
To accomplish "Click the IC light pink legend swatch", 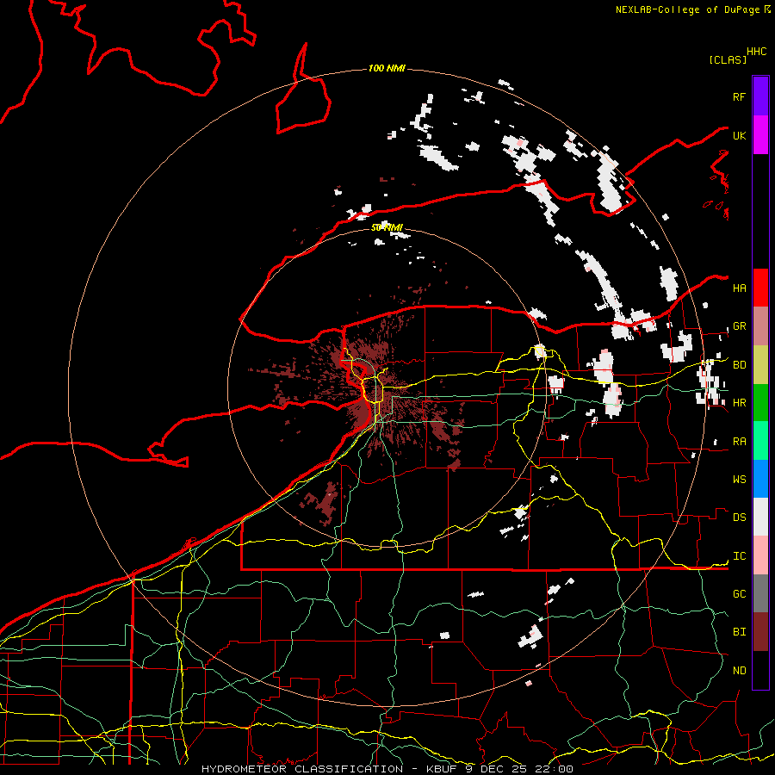I will pyautogui.click(x=760, y=555).
